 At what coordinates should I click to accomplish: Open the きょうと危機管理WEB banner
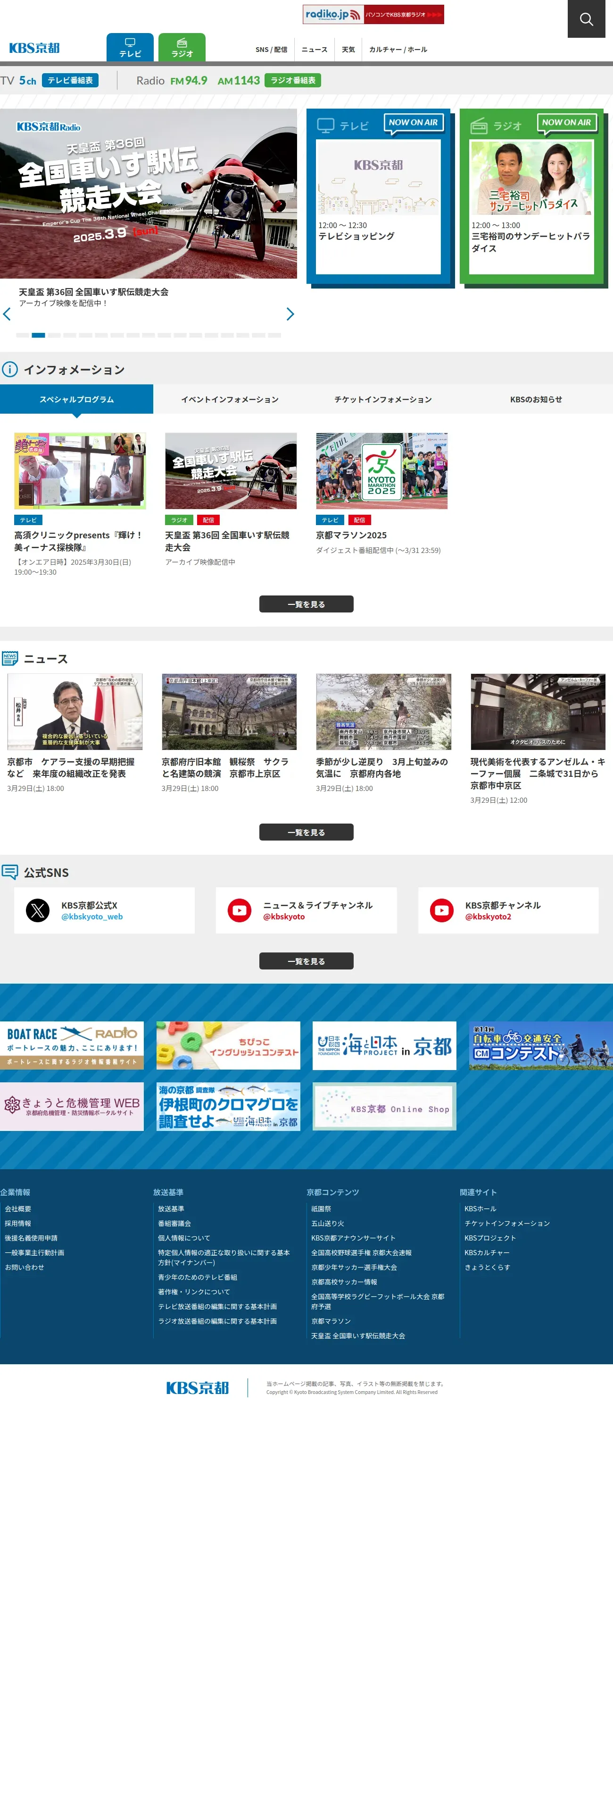click(x=72, y=1106)
